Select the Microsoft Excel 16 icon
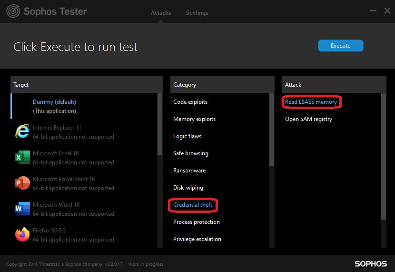The image size is (395, 272). click(22, 157)
